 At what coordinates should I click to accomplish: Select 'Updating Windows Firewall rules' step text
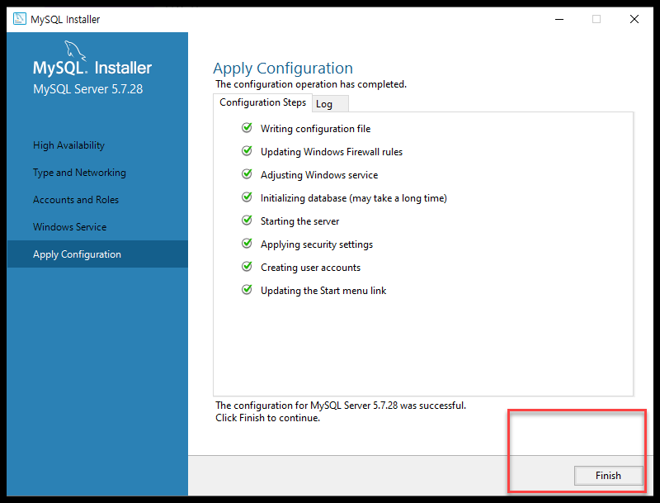pos(332,152)
